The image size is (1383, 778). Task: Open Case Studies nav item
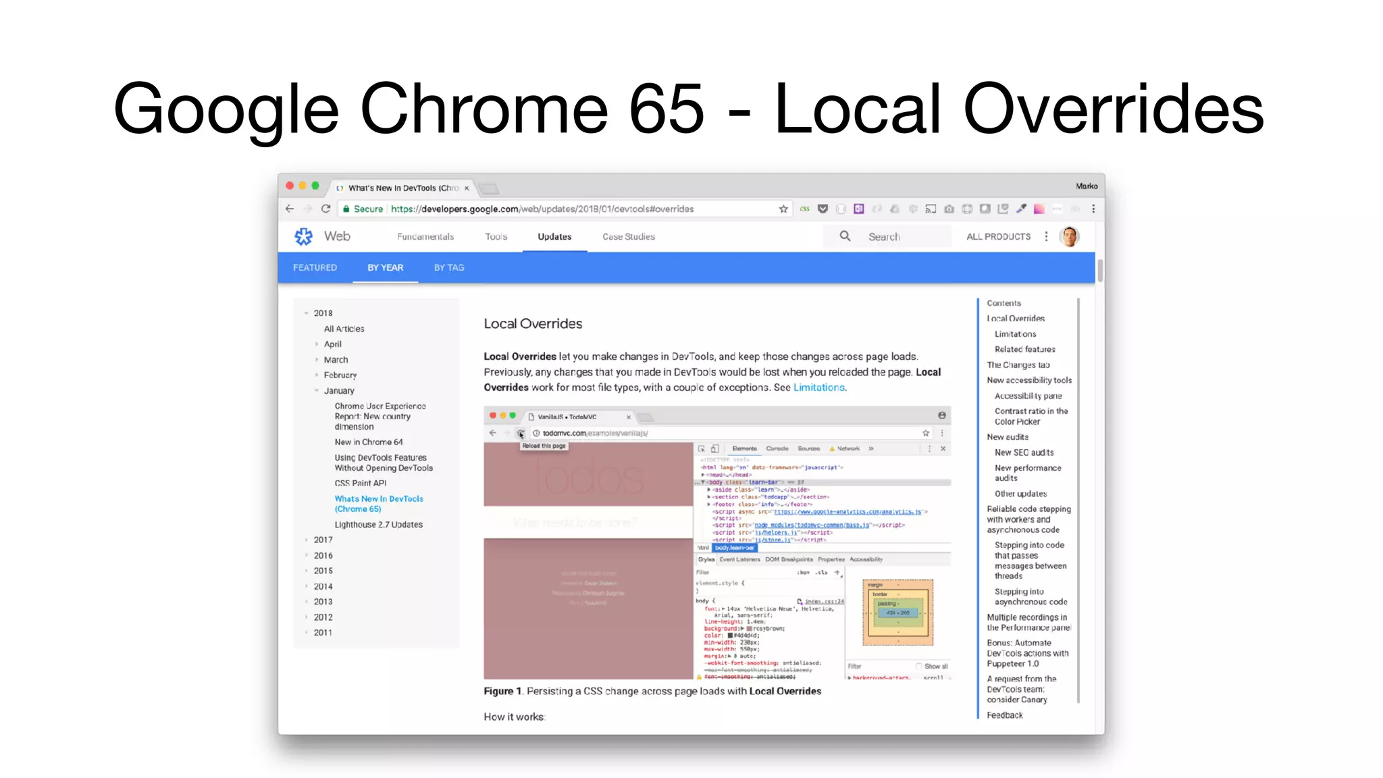pos(629,236)
